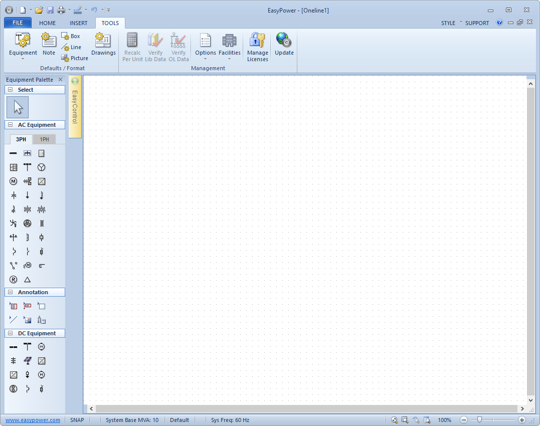This screenshot has width=540, height=426.
Task: Click the Manage Licenses padlock icon
Action: click(257, 41)
